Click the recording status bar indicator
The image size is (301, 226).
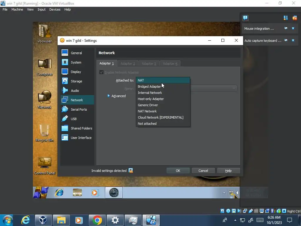(267, 211)
